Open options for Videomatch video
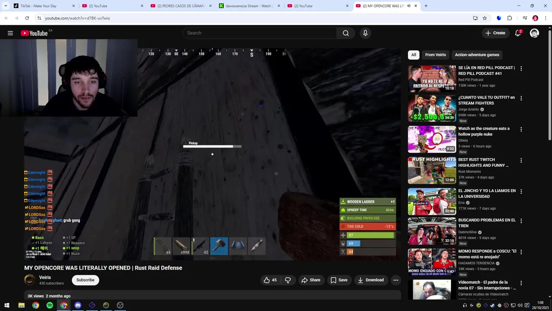 tap(521, 283)
